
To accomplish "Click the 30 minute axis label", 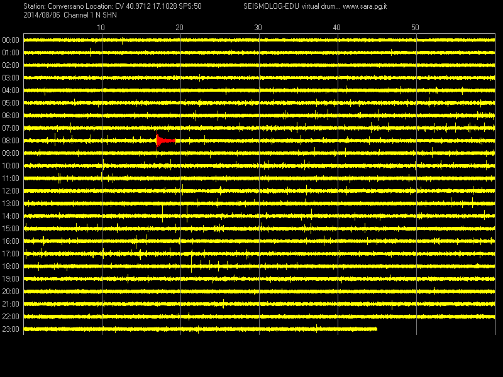I will [x=258, y=28].
